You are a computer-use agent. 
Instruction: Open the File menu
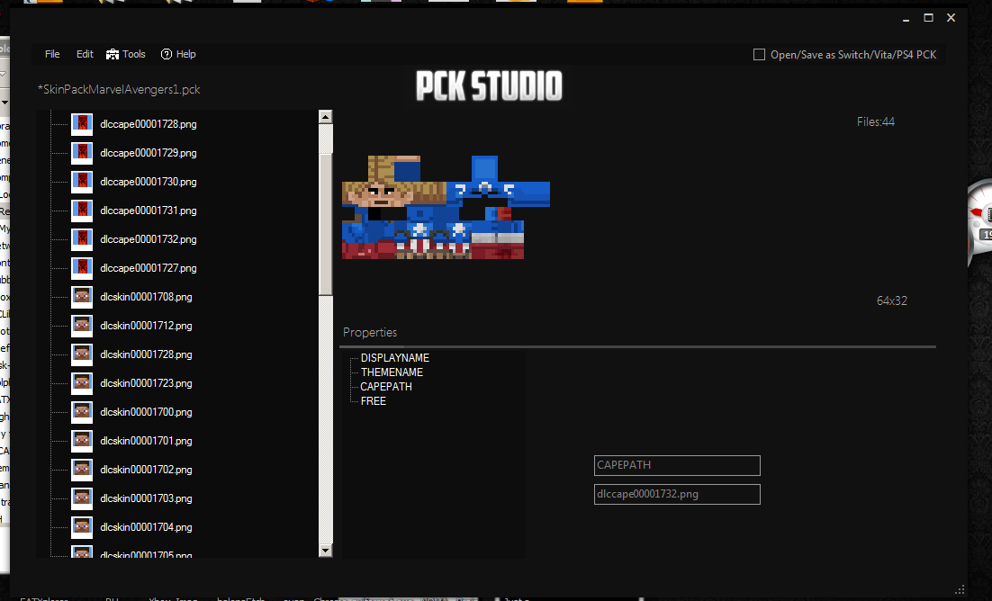pos(52,54)
